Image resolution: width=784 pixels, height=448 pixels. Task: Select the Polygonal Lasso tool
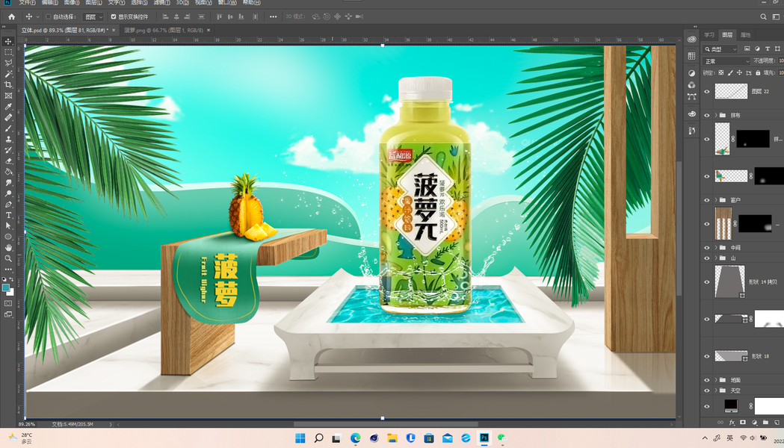[8, 63]
